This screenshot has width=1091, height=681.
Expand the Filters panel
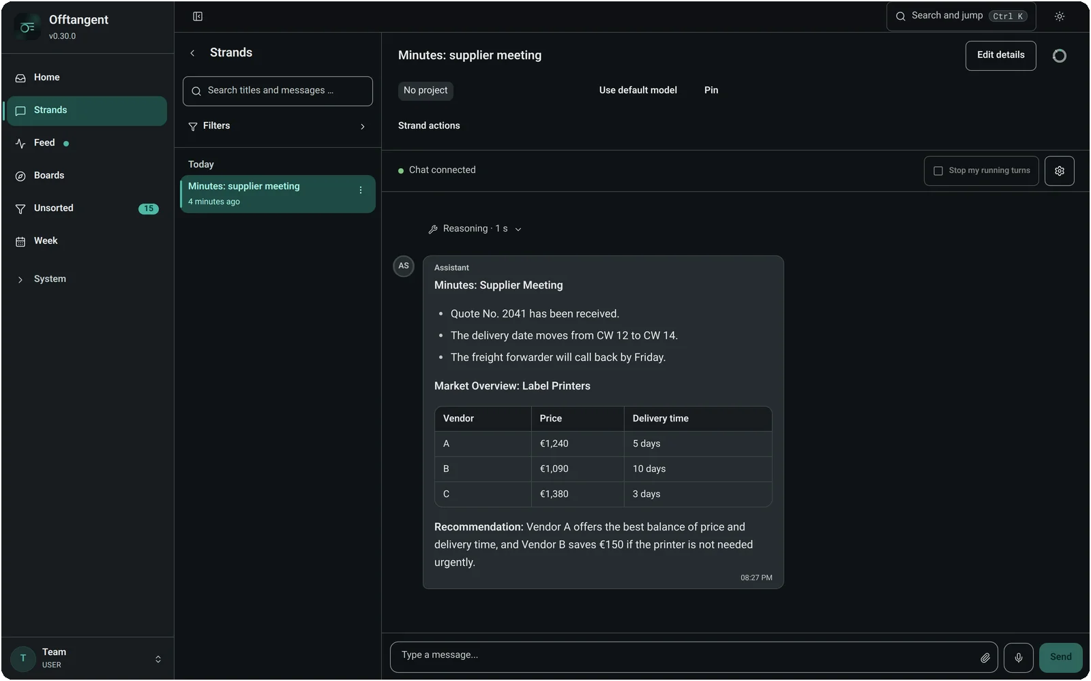point(278,126)
